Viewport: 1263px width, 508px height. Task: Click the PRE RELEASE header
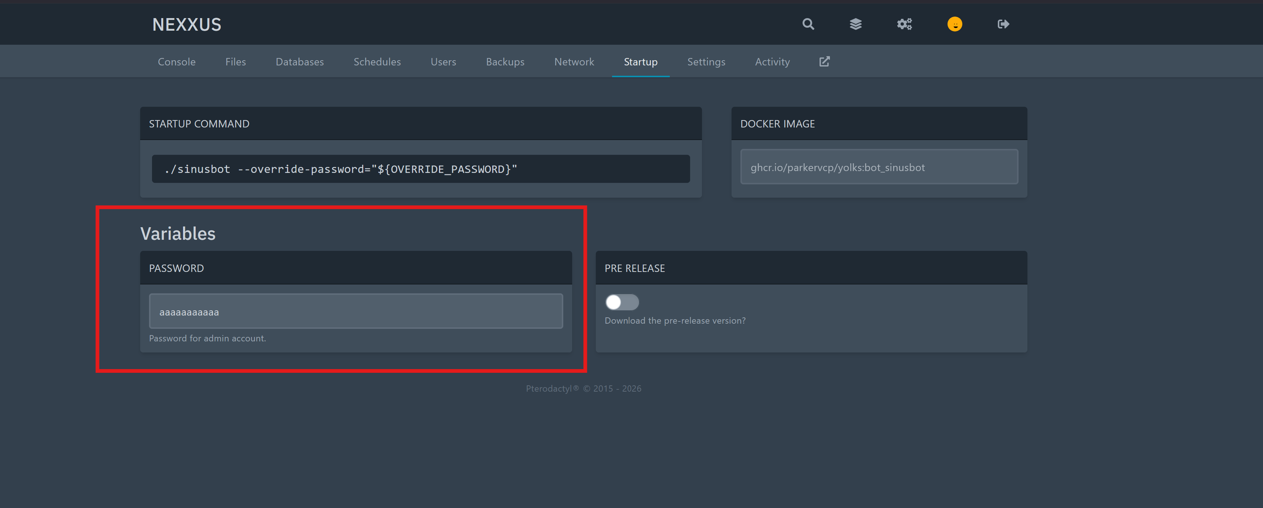click(x=634, y=269)
